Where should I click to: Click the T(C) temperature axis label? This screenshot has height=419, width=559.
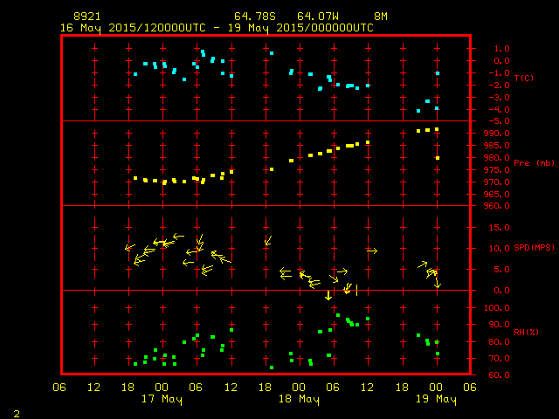tap(524, 79)
